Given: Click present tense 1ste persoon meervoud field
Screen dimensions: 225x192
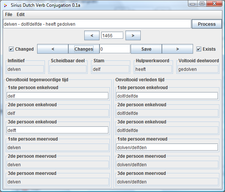Looking at the screenshot, I should tap(58, 147).
